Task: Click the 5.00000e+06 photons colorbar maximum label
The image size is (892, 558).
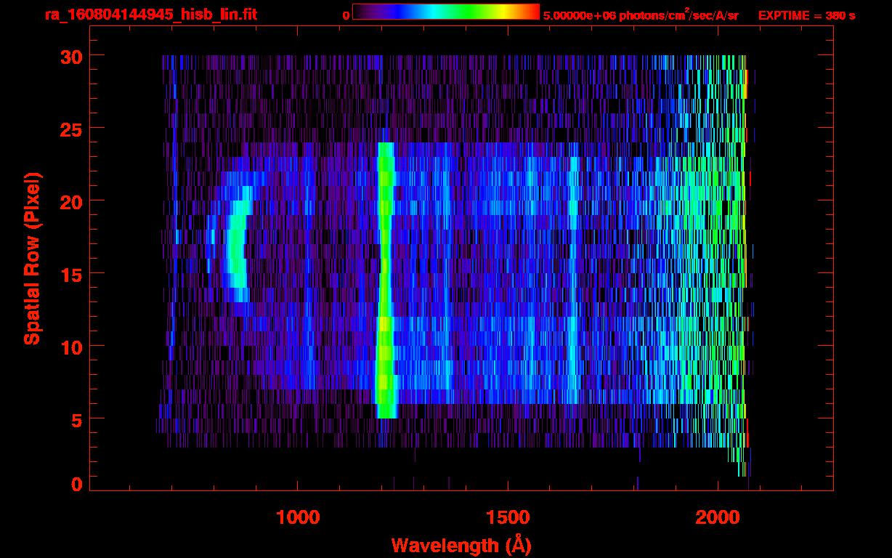Action: click(641, 15)
